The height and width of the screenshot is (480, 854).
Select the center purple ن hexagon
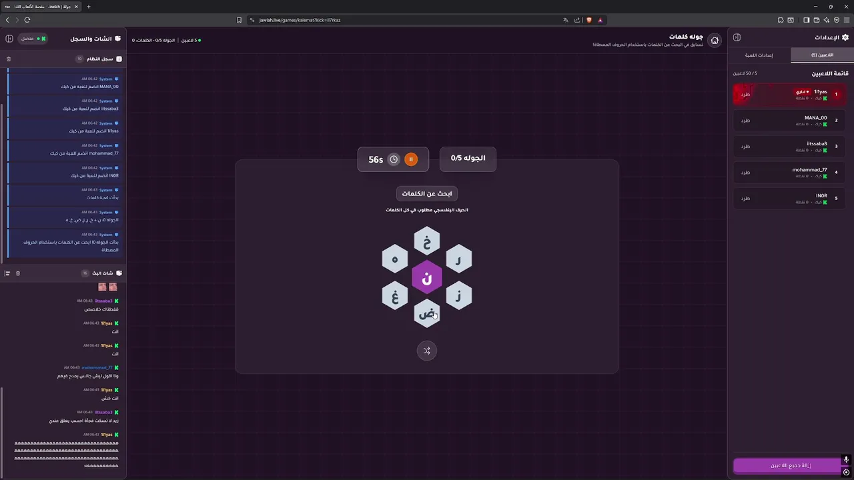coord(427,277)
